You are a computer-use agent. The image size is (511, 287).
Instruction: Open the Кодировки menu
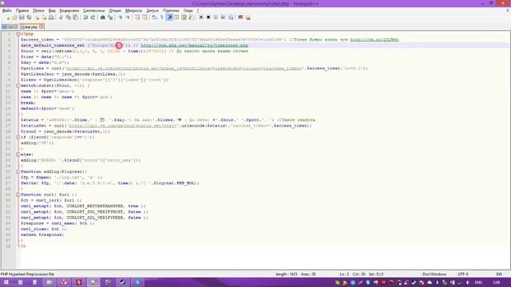coord(69,10)
